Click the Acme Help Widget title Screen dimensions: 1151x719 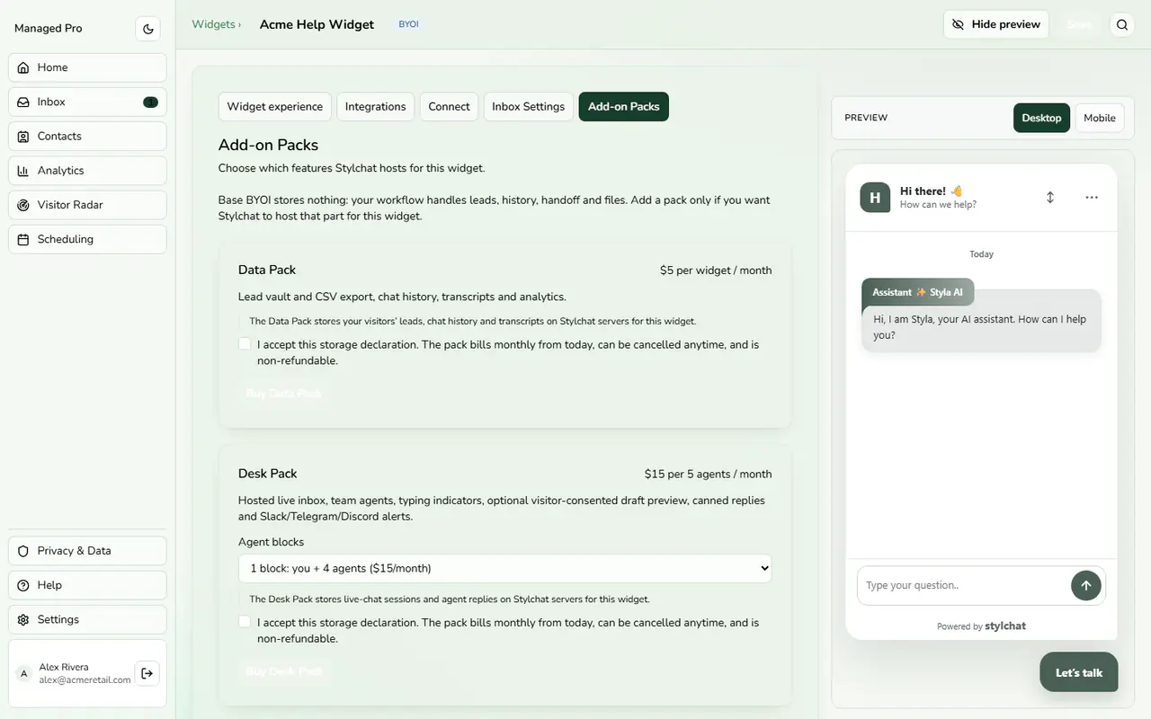coord(317,24)
